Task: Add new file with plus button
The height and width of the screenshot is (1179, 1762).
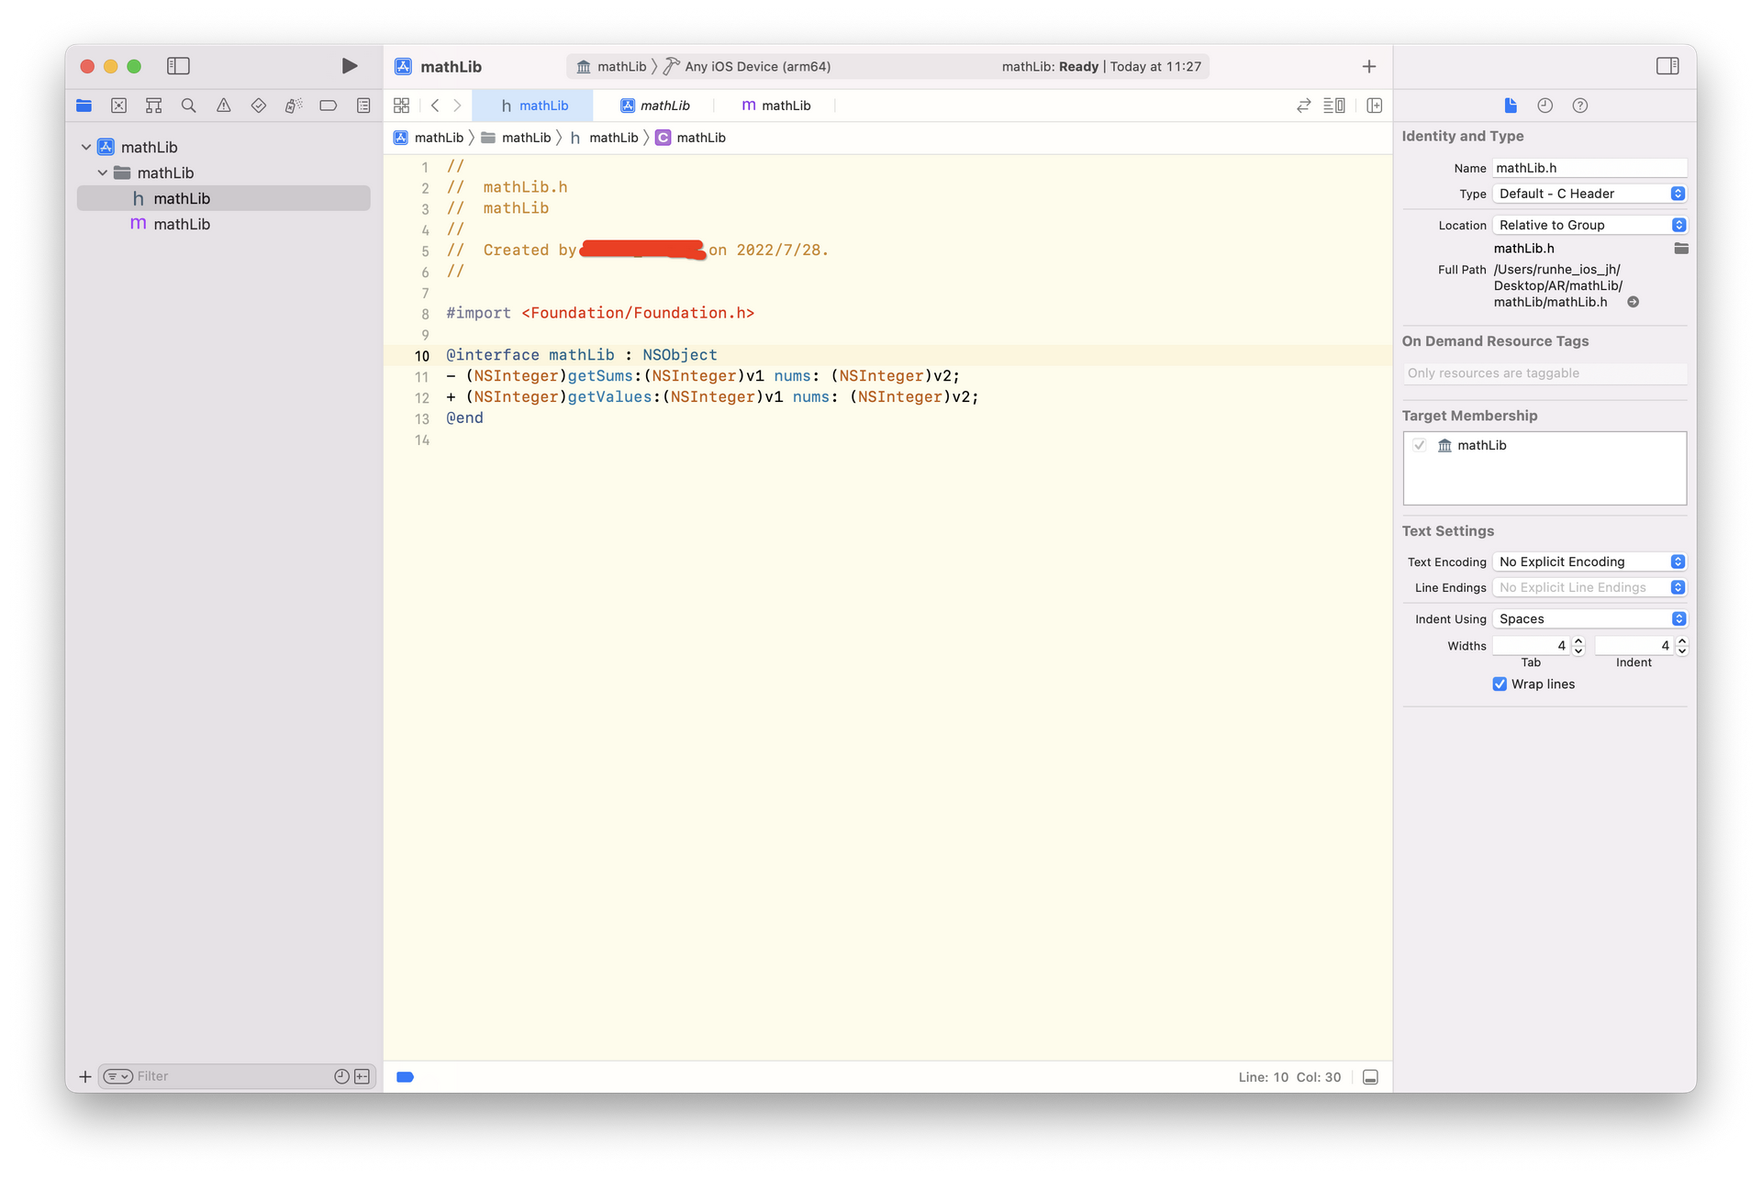Action: [85, 1076]
